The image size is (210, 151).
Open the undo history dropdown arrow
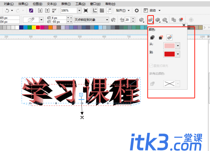coord(12,11)
